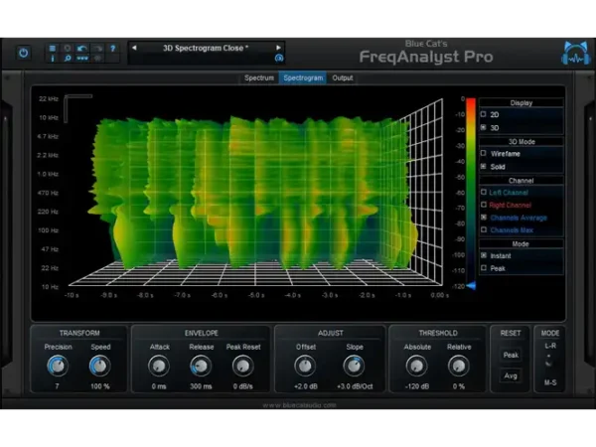Enable Wireframe 3D mode
This screenshot has width=596, height=447.
coord(484,154)
